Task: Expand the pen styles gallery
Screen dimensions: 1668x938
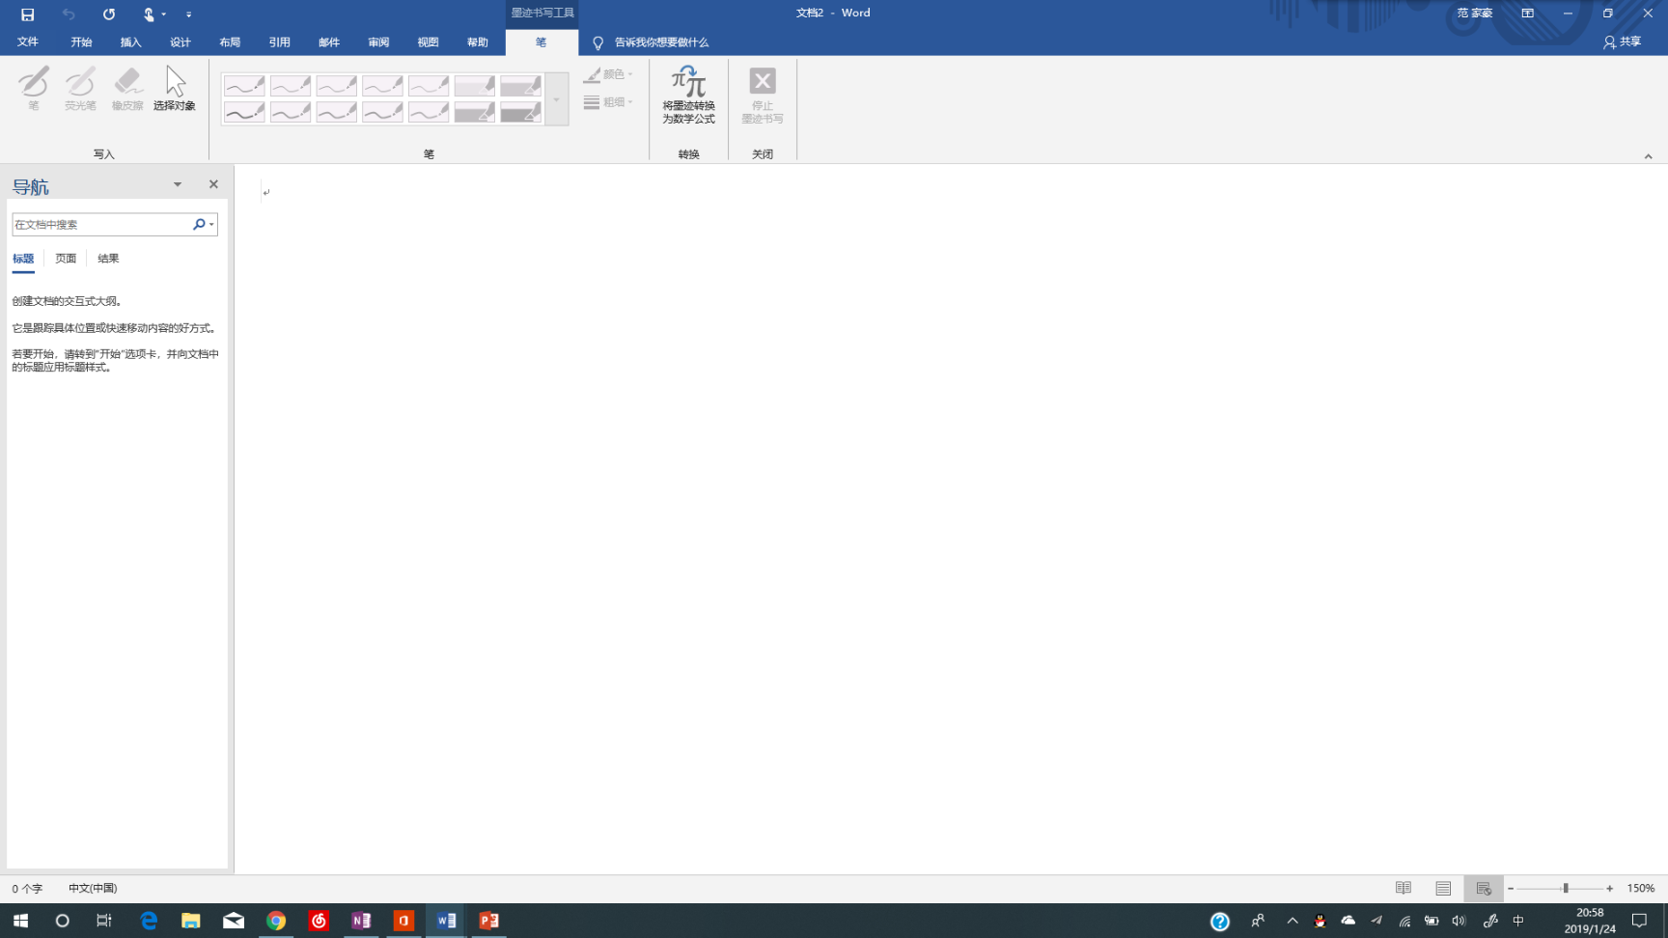Action: pos(557,99)
